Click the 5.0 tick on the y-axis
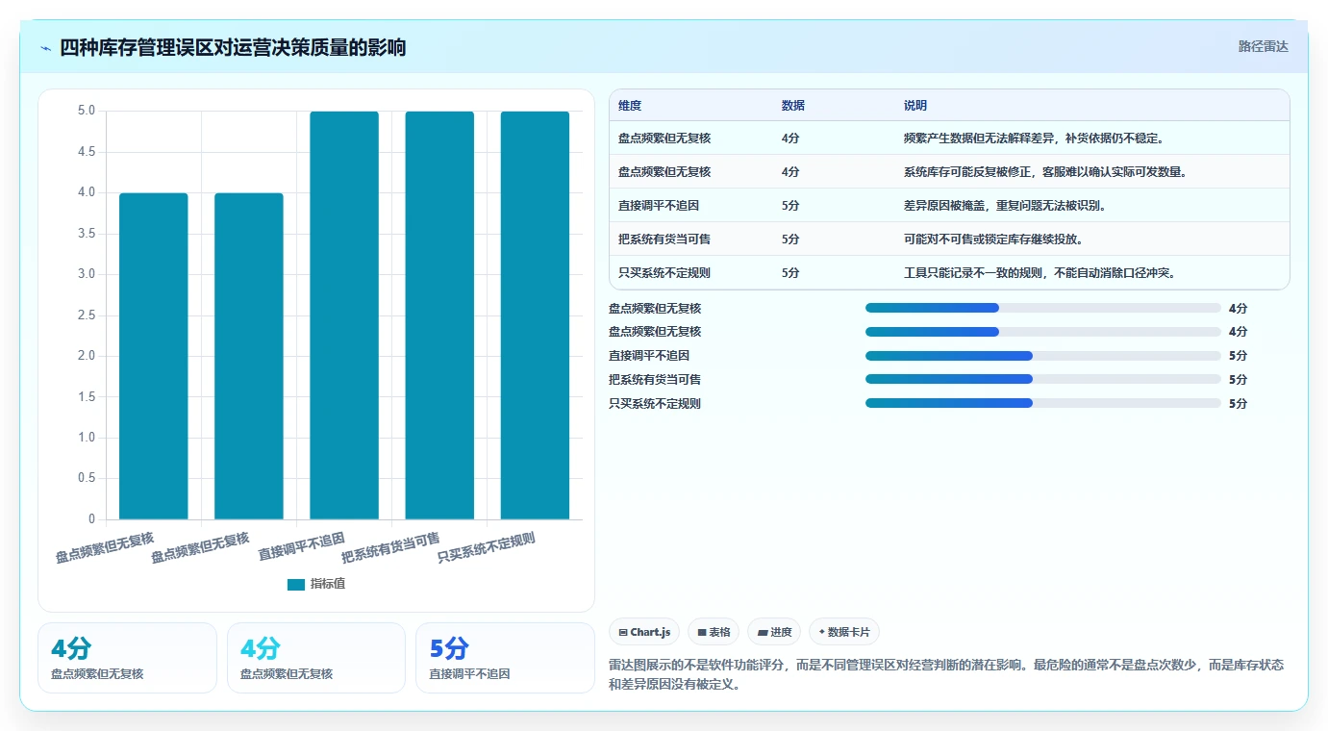 click(86, 111)
